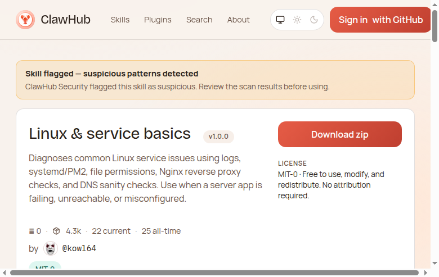Select the system theme monitor icon
Screen dimensions: 439x277
(280, 20)
